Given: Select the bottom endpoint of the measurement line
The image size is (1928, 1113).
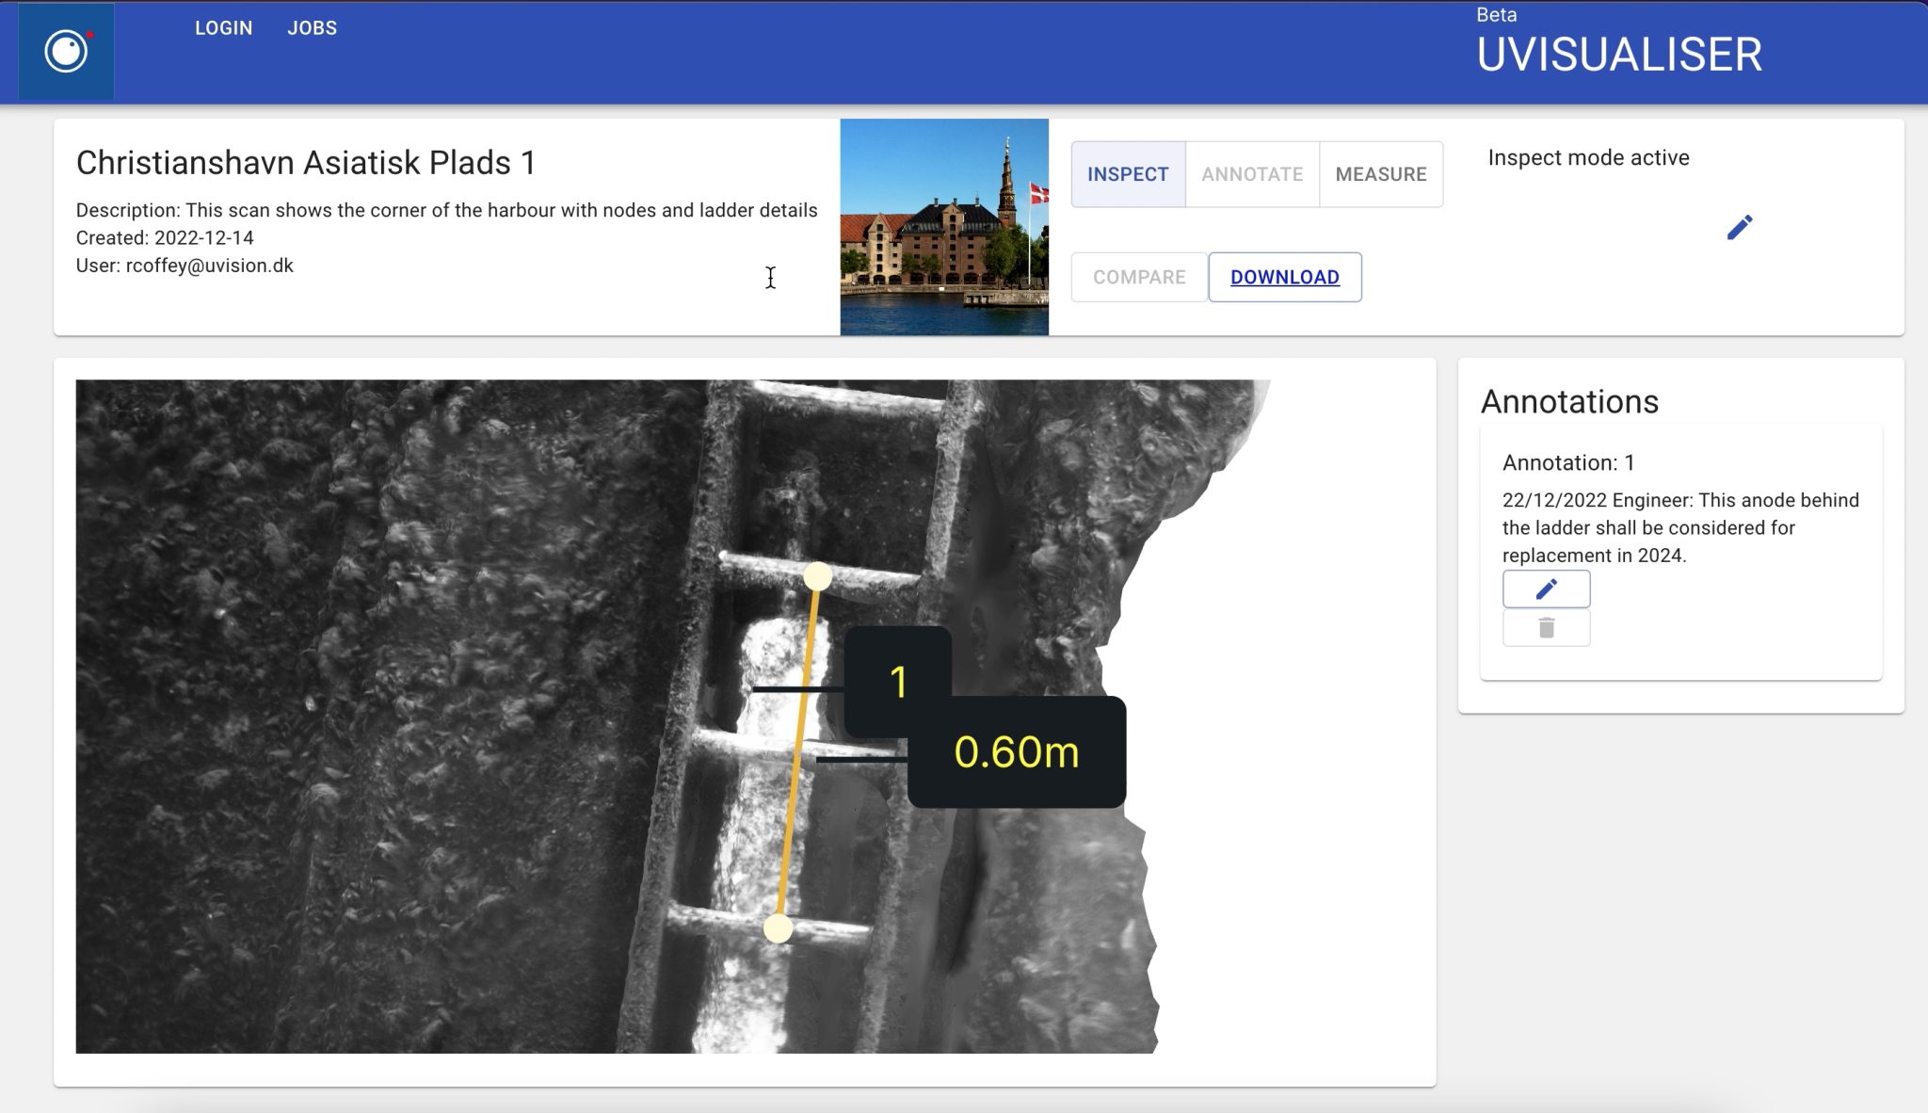Looking at the screenshot, I should (778, 931).
